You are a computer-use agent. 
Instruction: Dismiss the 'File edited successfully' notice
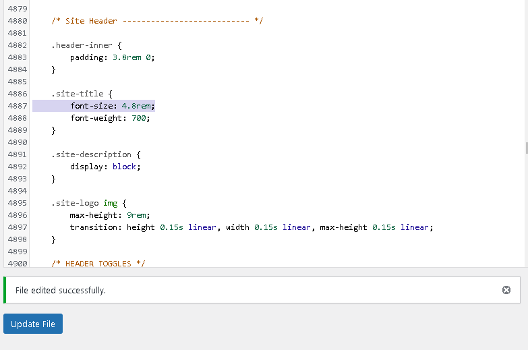coord(506,290)
